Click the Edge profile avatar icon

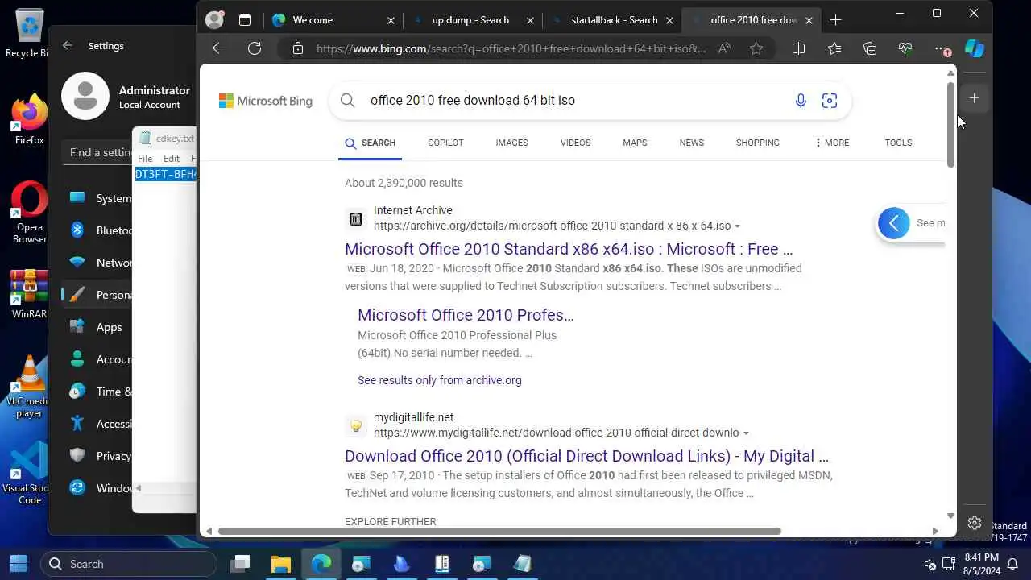[x=214, y=20]
